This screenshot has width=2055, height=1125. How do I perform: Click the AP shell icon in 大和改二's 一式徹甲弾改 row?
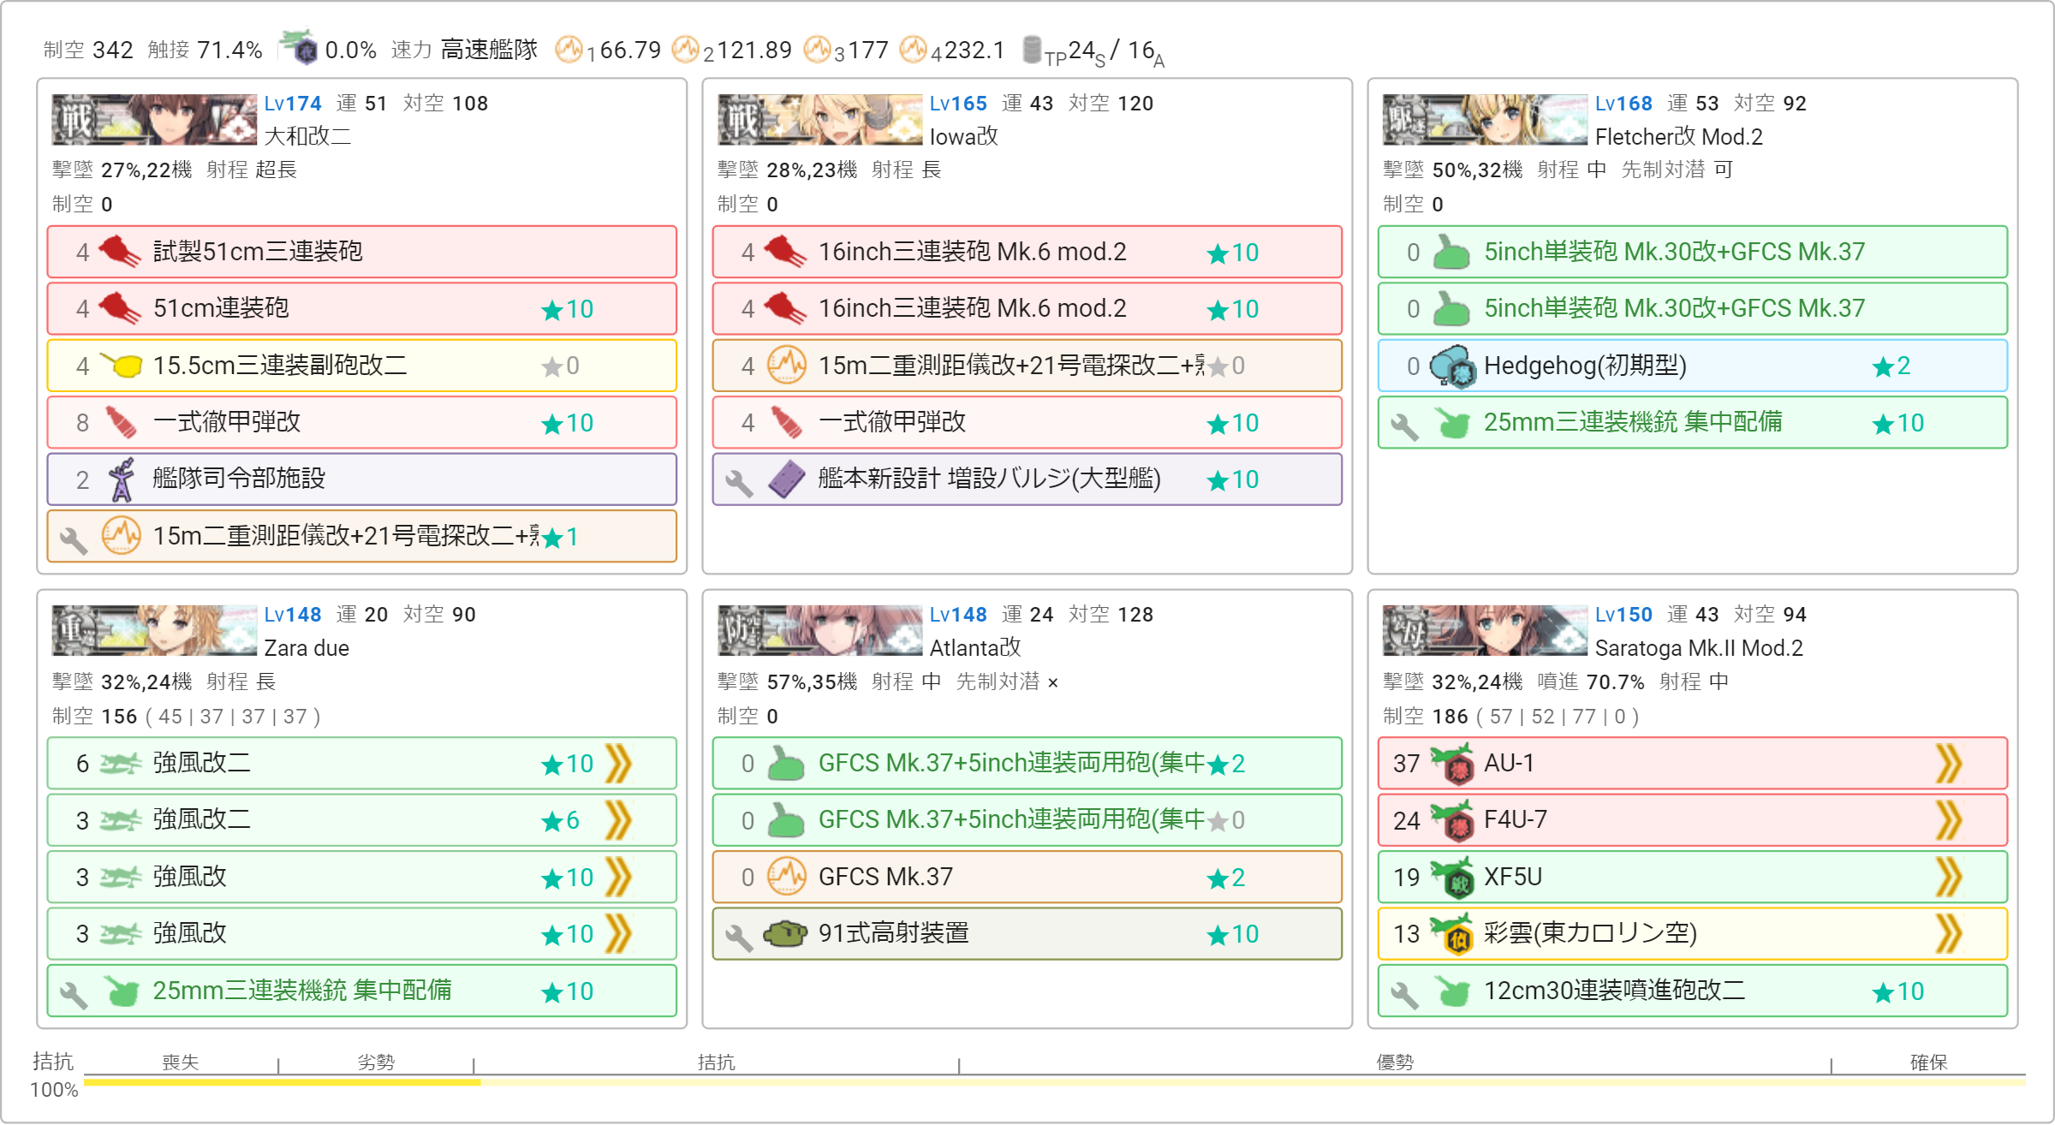pyautogui.click(x=121, y=422)
